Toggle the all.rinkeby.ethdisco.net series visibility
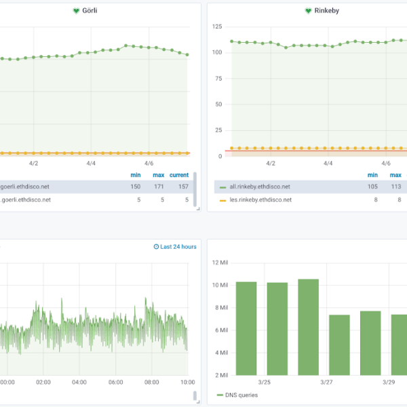This screenshot has width=407, height=407. coord(260,187)
